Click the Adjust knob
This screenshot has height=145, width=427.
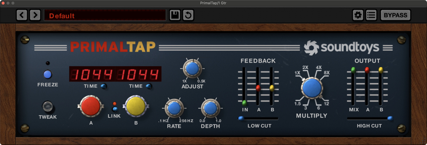coord(192,69)
